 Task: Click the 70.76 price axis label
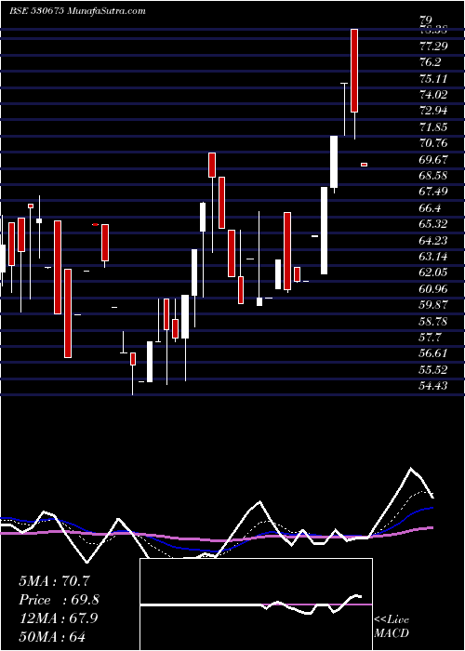[x=433, y=143]
